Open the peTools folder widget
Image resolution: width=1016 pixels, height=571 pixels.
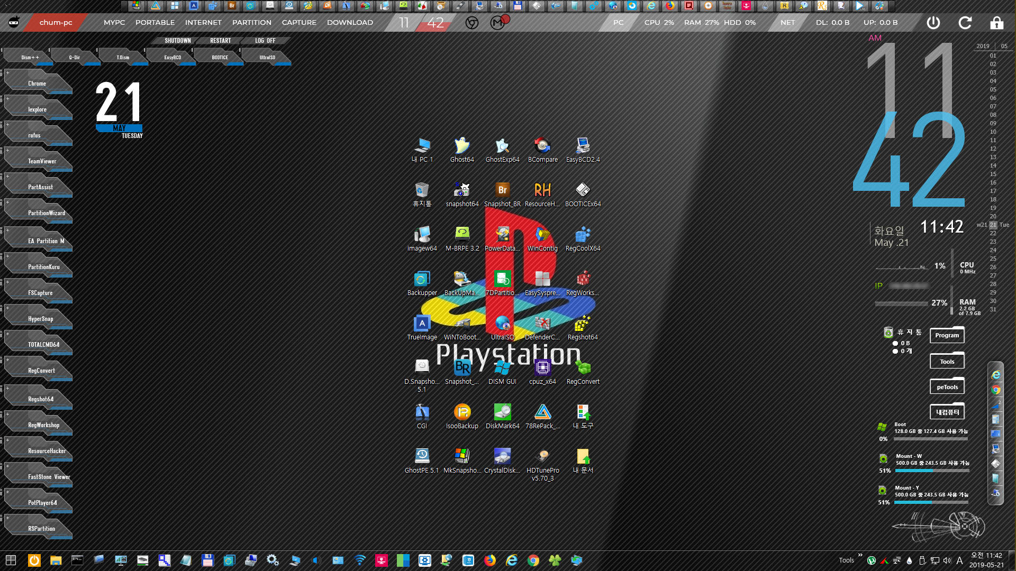pyautogui.click(x=947, y=386)
